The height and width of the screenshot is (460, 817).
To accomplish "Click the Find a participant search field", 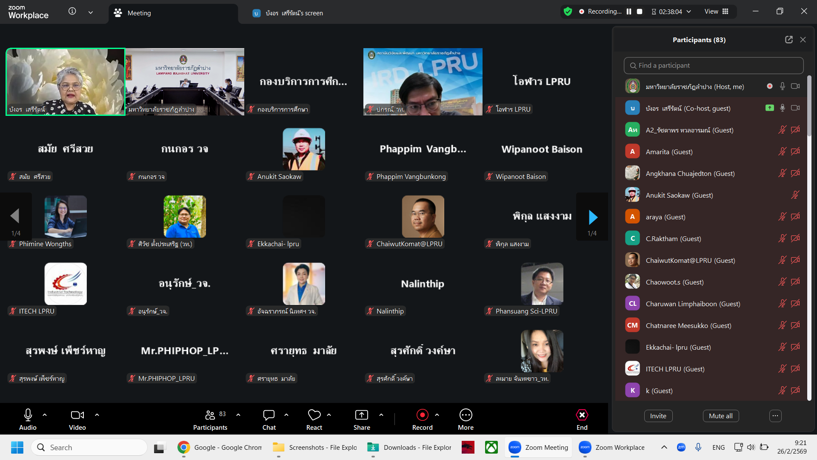I will [x=714, y=66].
